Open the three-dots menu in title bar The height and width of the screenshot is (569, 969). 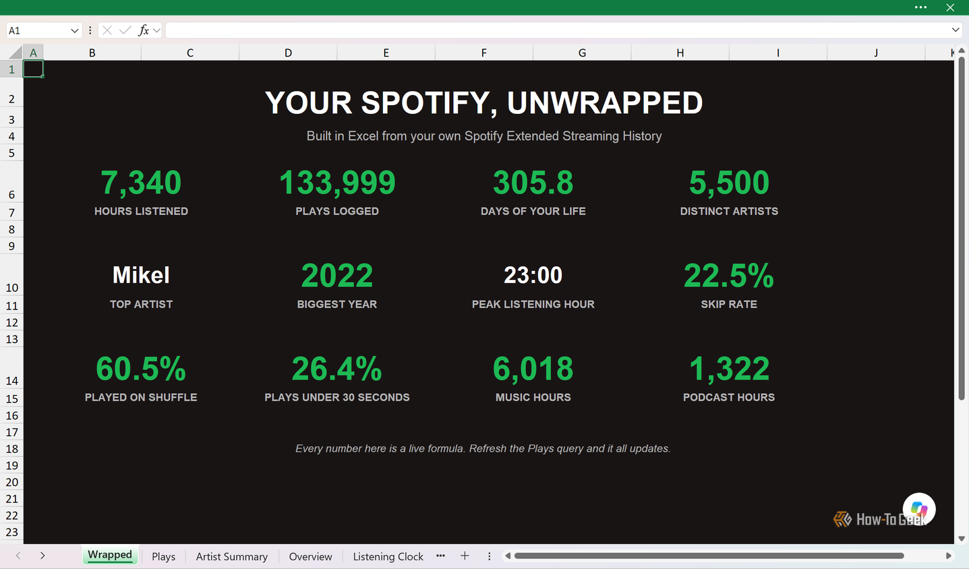(x=920, y=7)
